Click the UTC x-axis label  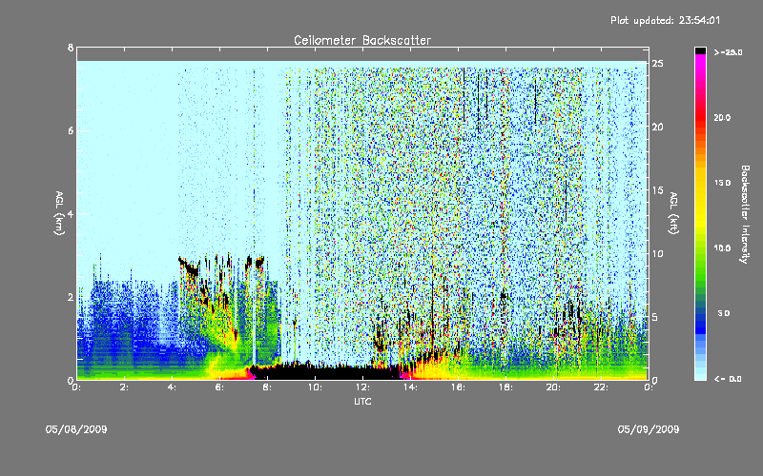[362, 401]
